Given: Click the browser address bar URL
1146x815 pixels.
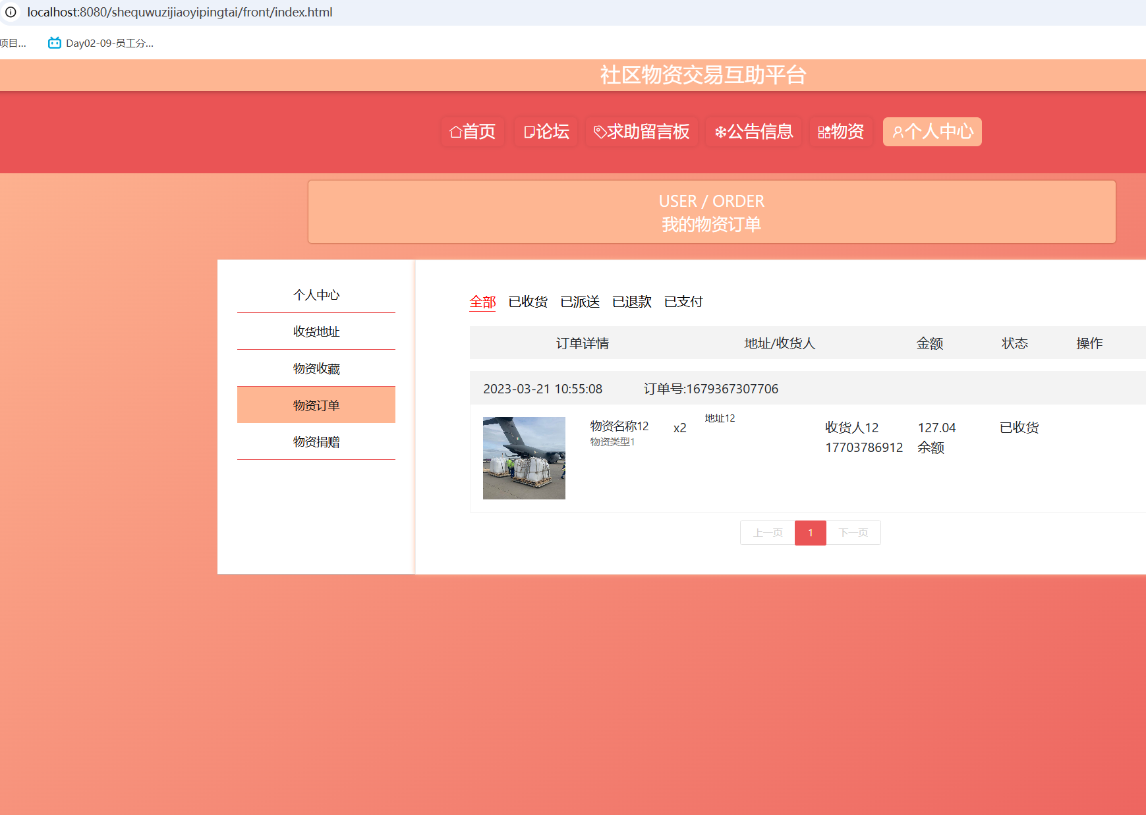Looking at the screenshot, I should point(179,12).
